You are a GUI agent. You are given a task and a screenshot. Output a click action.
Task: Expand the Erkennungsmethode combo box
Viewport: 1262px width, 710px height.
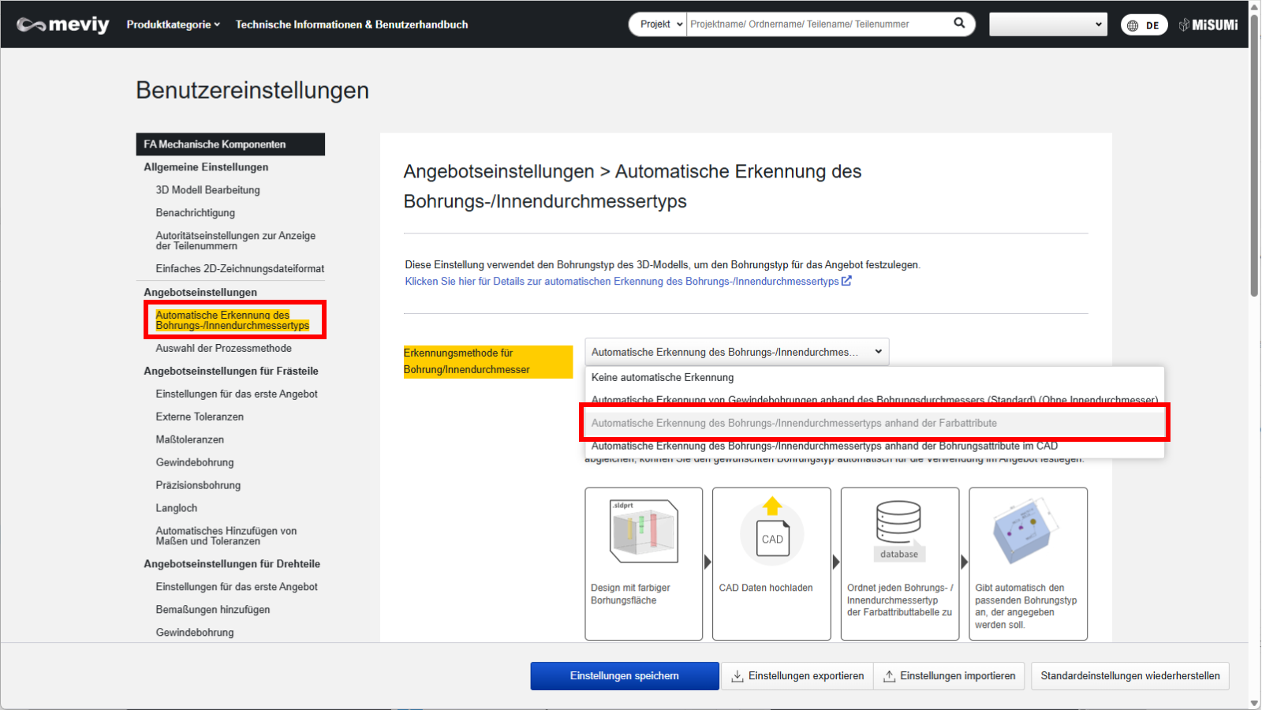[x=736, y=352]
